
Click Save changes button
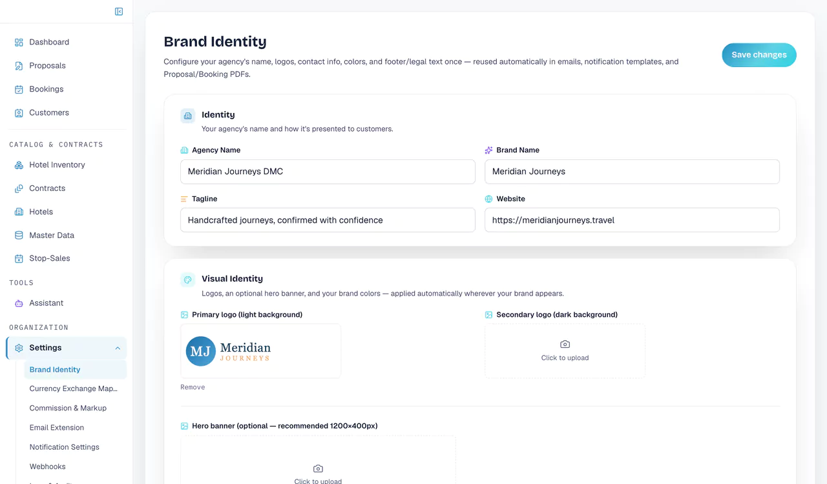coord(759,55)
